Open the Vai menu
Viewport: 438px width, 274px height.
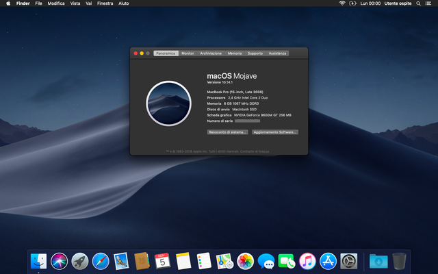click(88, 3)
